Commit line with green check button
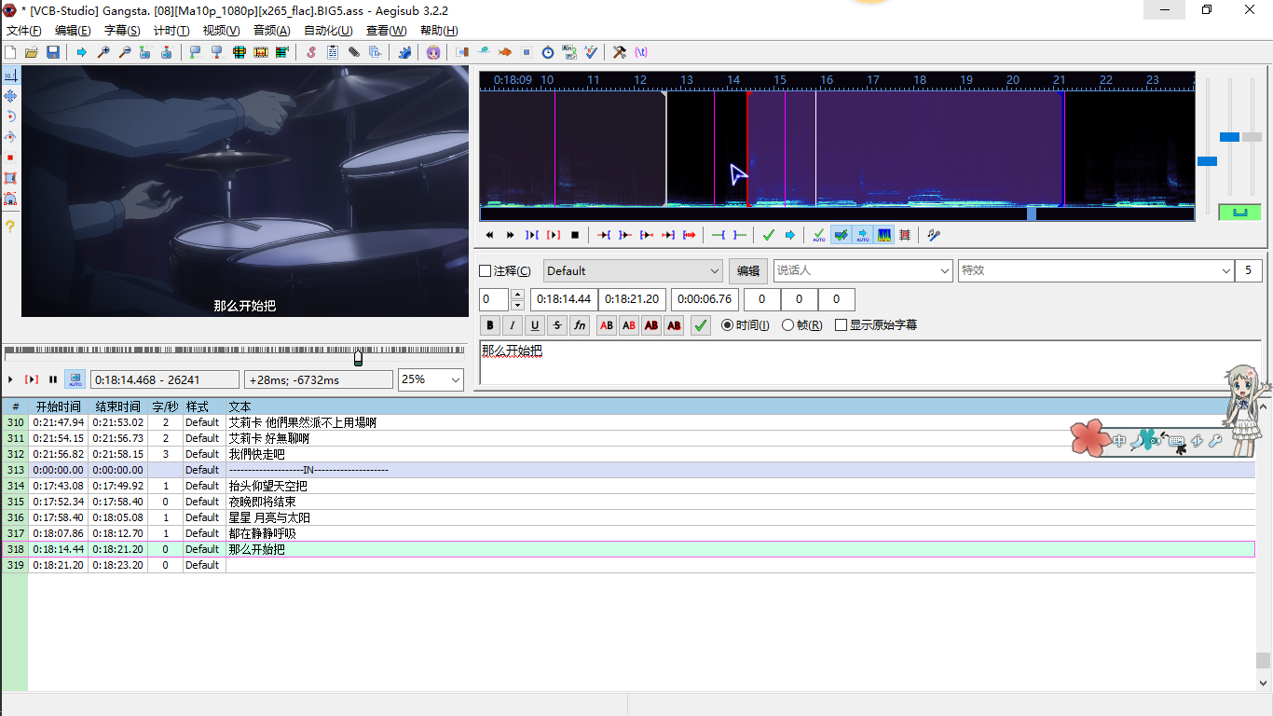1273x716 pixels. [701, 325]
